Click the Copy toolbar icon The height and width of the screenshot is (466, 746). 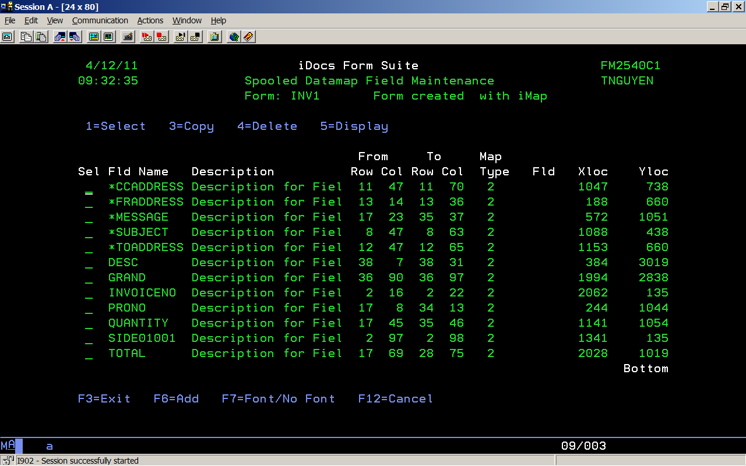26,37
